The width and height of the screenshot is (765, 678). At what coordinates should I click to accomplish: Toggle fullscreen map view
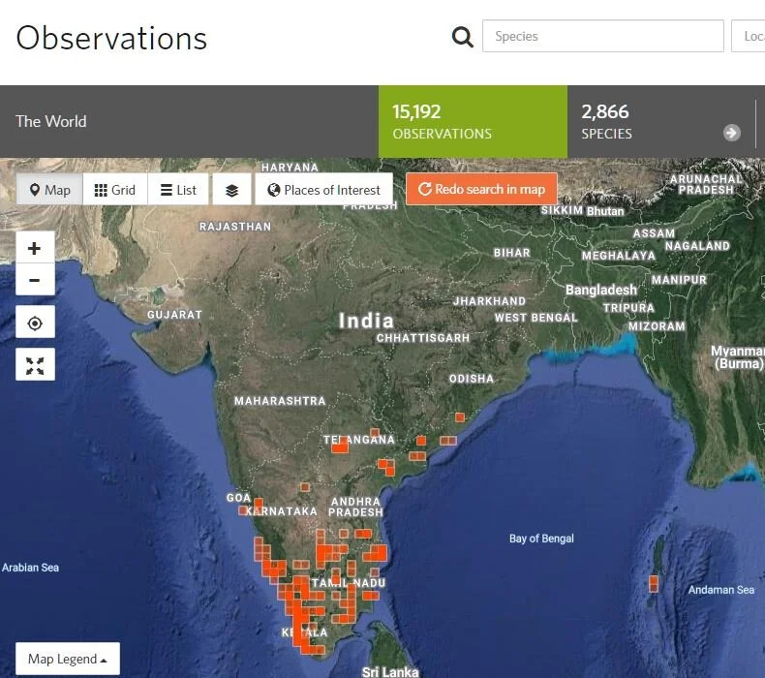[x=35, y=364]
